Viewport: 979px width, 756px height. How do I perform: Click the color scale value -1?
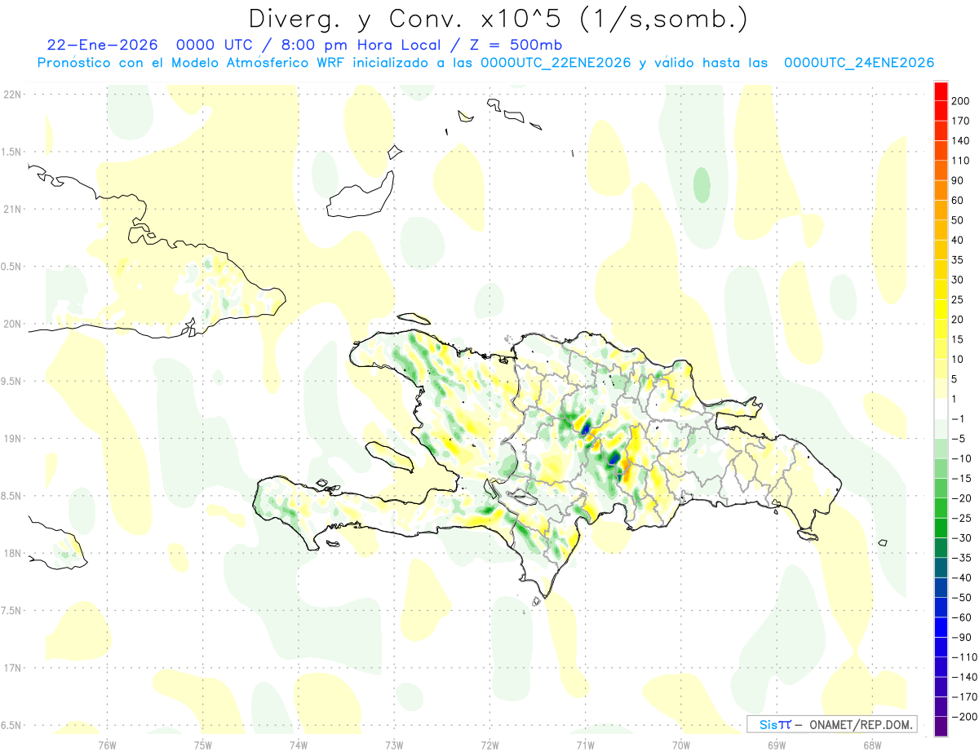click(x=958, y=418)
